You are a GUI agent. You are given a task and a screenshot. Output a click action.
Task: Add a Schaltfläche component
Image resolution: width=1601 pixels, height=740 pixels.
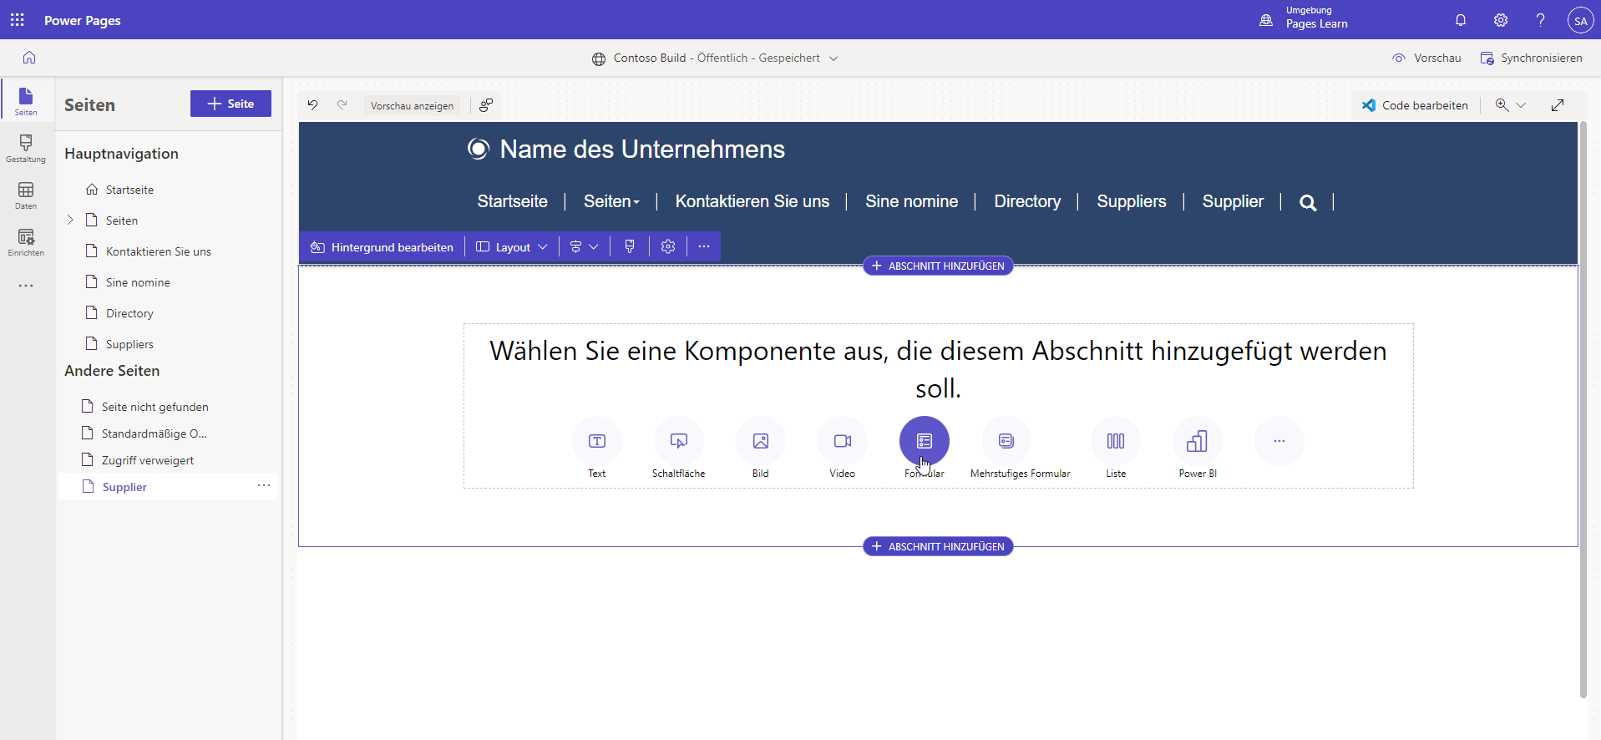point(678,441)
